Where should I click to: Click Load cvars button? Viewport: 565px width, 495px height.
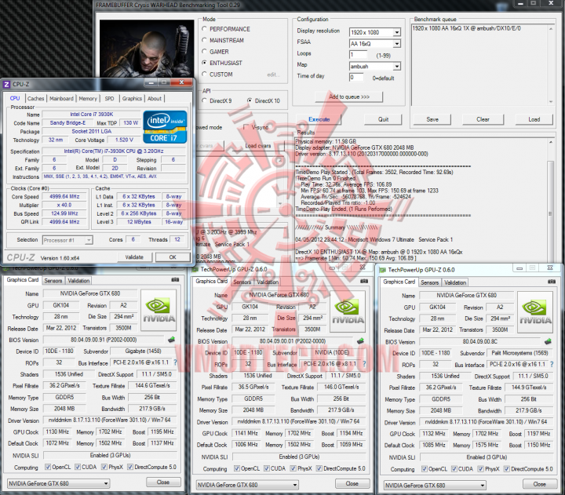258,146
